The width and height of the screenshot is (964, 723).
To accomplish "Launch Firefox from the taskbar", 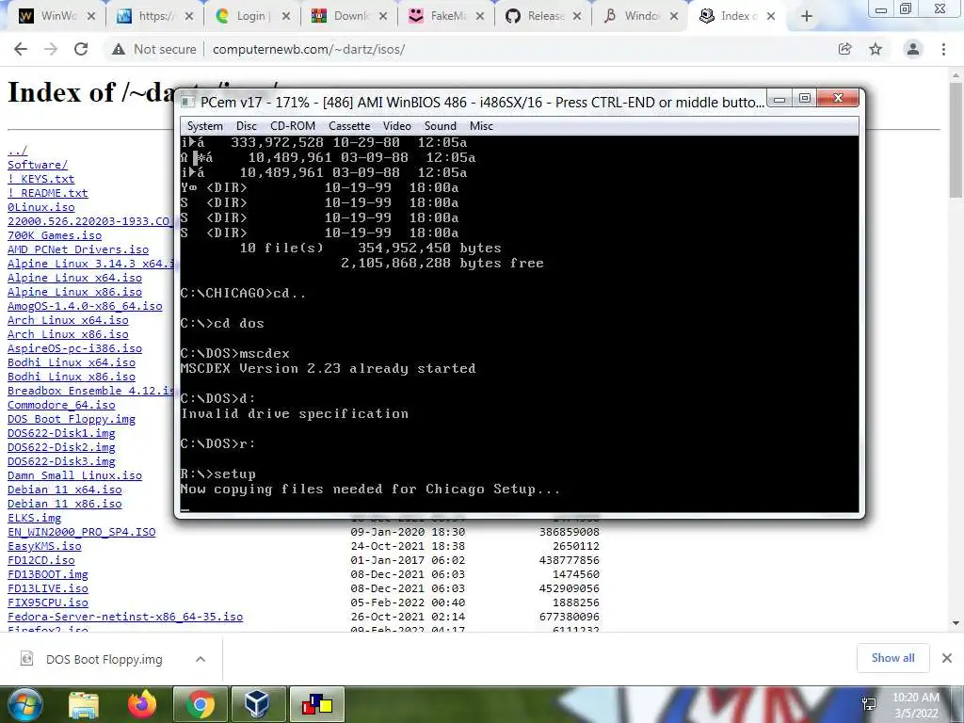I will pos(142,704).
